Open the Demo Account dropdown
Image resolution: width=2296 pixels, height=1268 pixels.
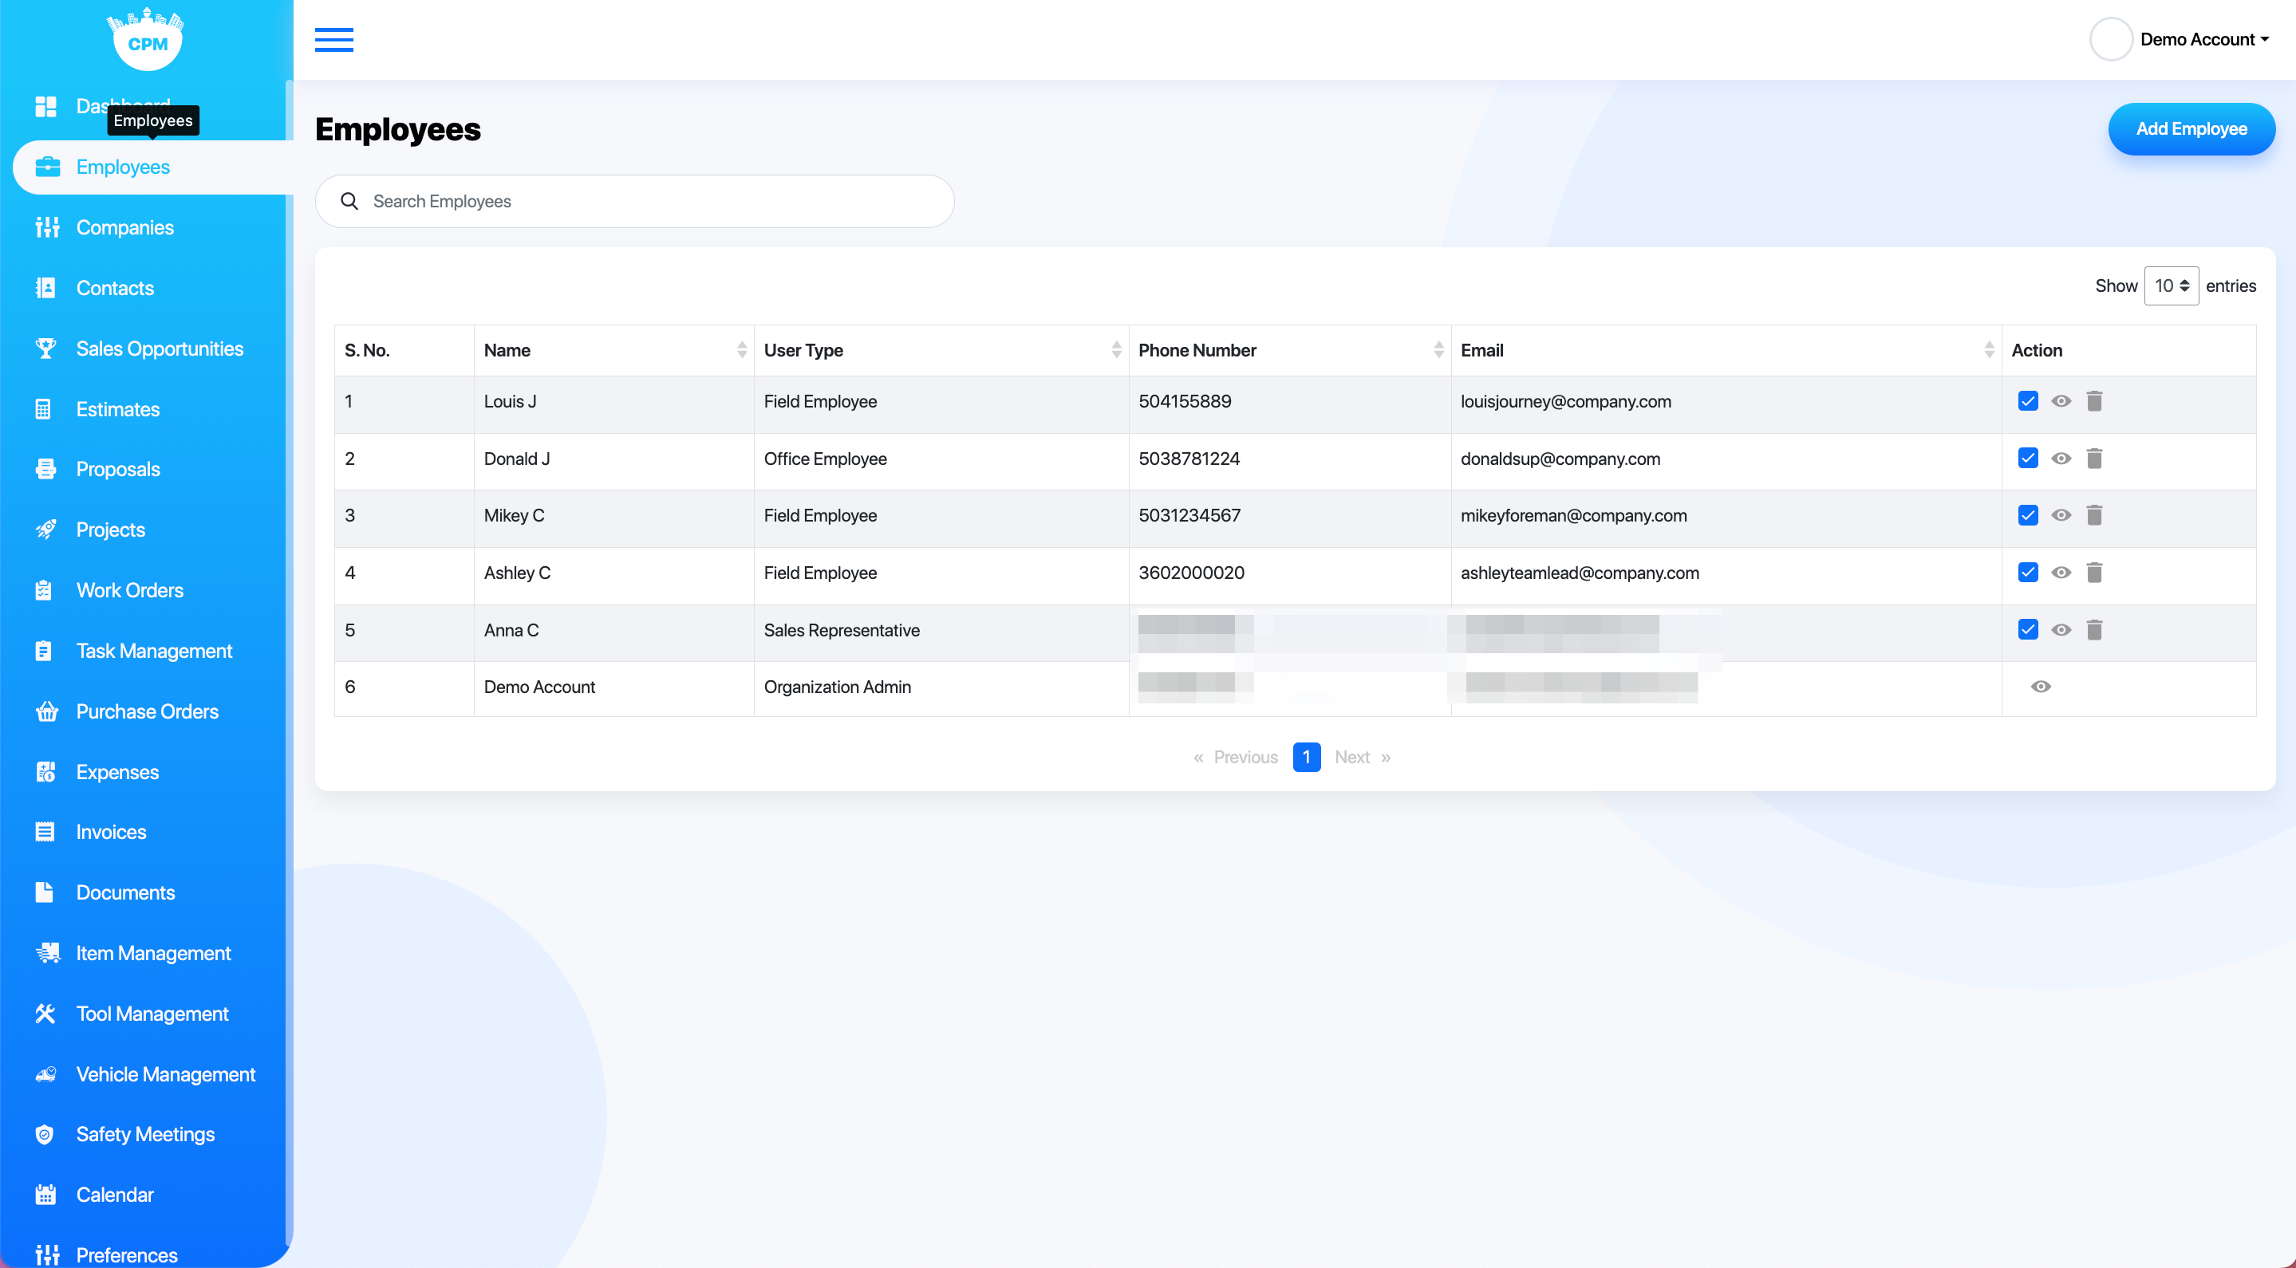[2204, 39]
